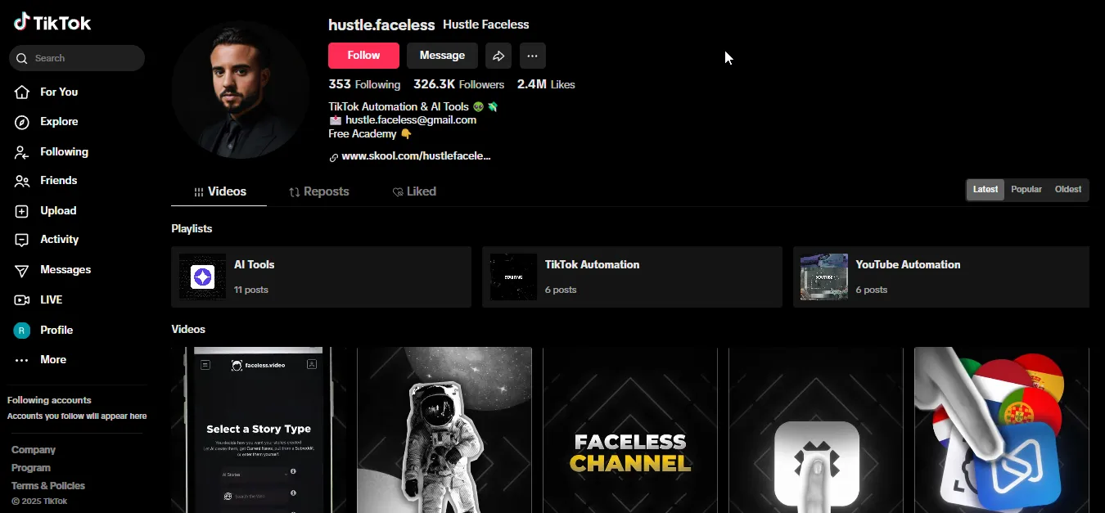Click the 'Following accounts' heading

point(49,401)
